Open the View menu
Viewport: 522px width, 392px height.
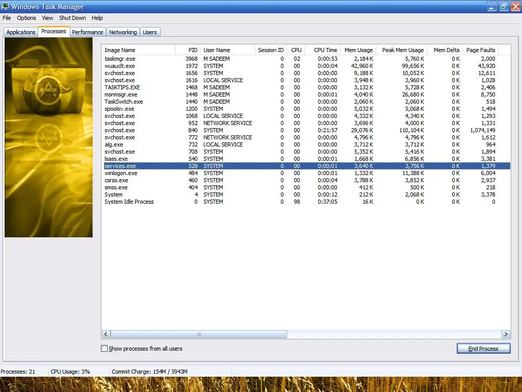pyautogui.click(x=47, y=18)
